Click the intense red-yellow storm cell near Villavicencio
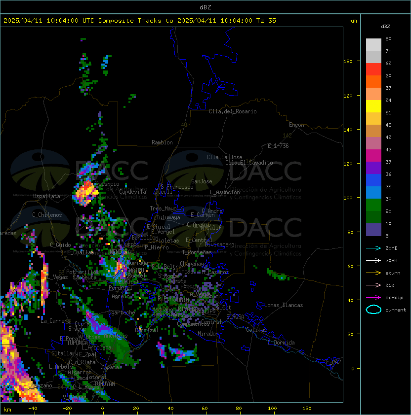This screenshot has height=415, width=411. 85,192
